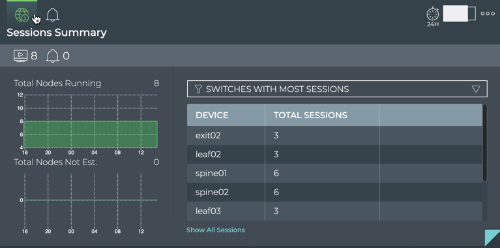The width and height of the screenshot is (500, 248).
Task: Click the Total Nodes Not Est. chart
Action: click(91, 200)
